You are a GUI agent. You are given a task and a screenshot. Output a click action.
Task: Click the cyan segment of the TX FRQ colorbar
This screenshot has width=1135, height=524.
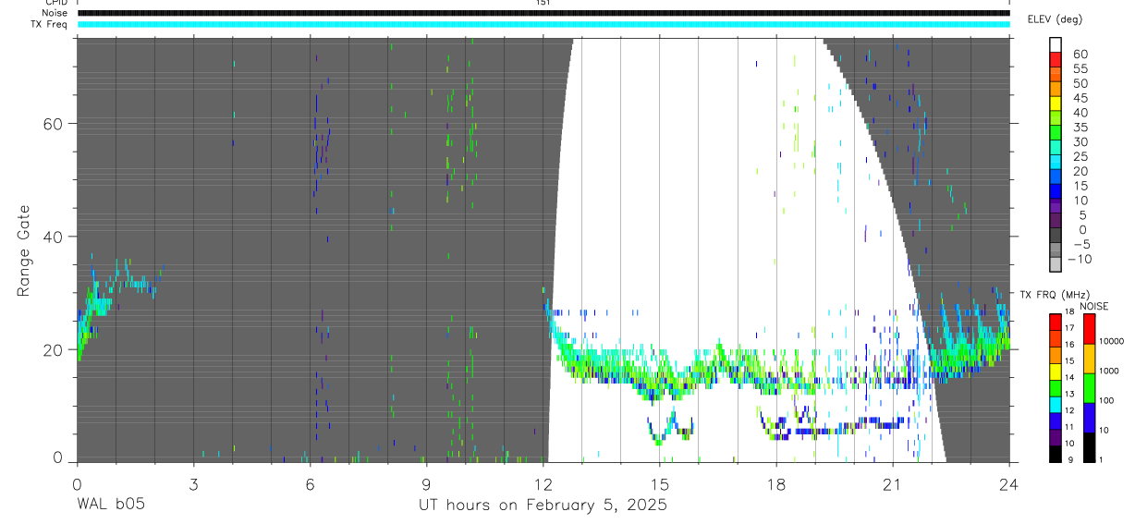pyautogui.click(x=1056, y=405)
